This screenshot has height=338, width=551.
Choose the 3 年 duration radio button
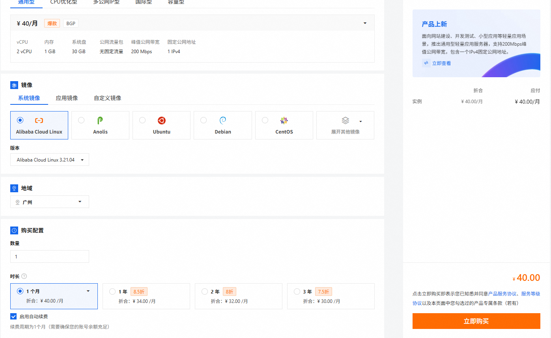pos(297,292)
